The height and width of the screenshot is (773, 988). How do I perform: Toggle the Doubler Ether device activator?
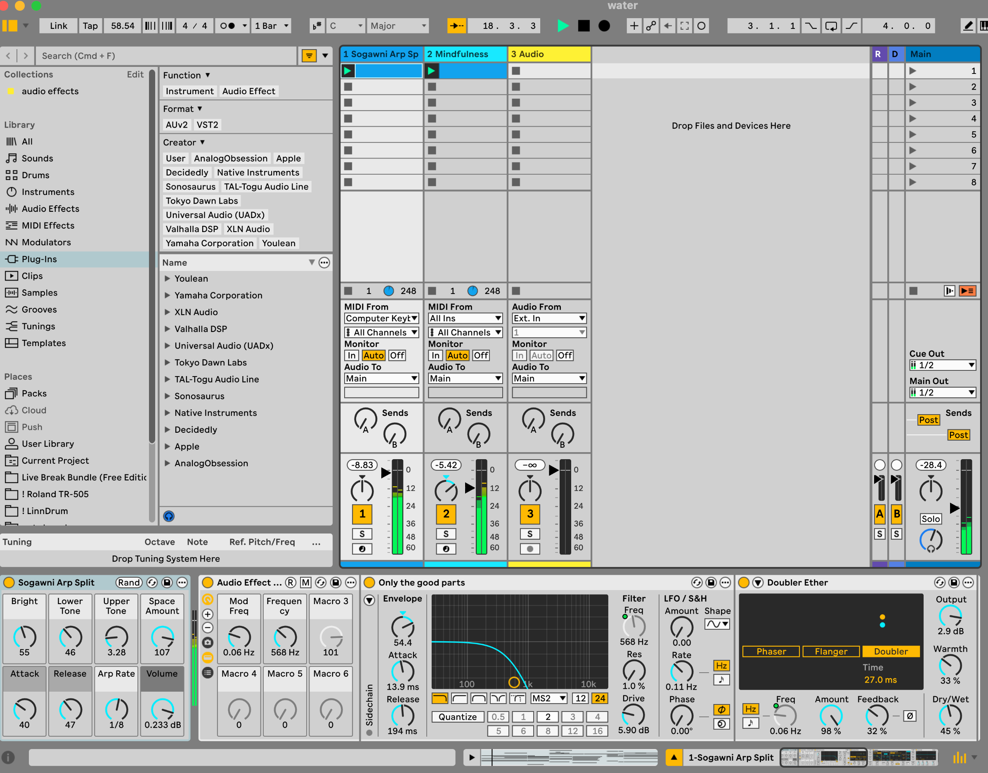(x=743, y=583)
